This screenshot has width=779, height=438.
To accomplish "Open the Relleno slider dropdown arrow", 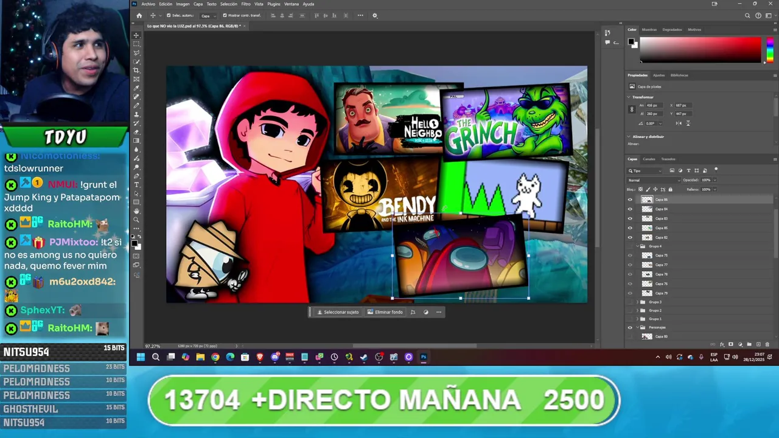I will point(714,189).
